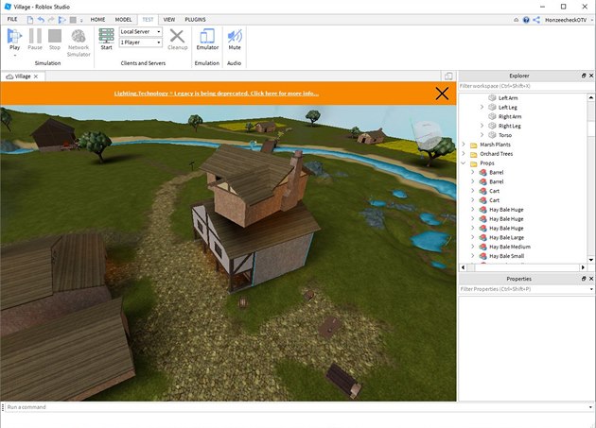This screenshot has height=428, width=596.
Task: Click the Share icon next to the username
Action: click(x=536, y=20)
